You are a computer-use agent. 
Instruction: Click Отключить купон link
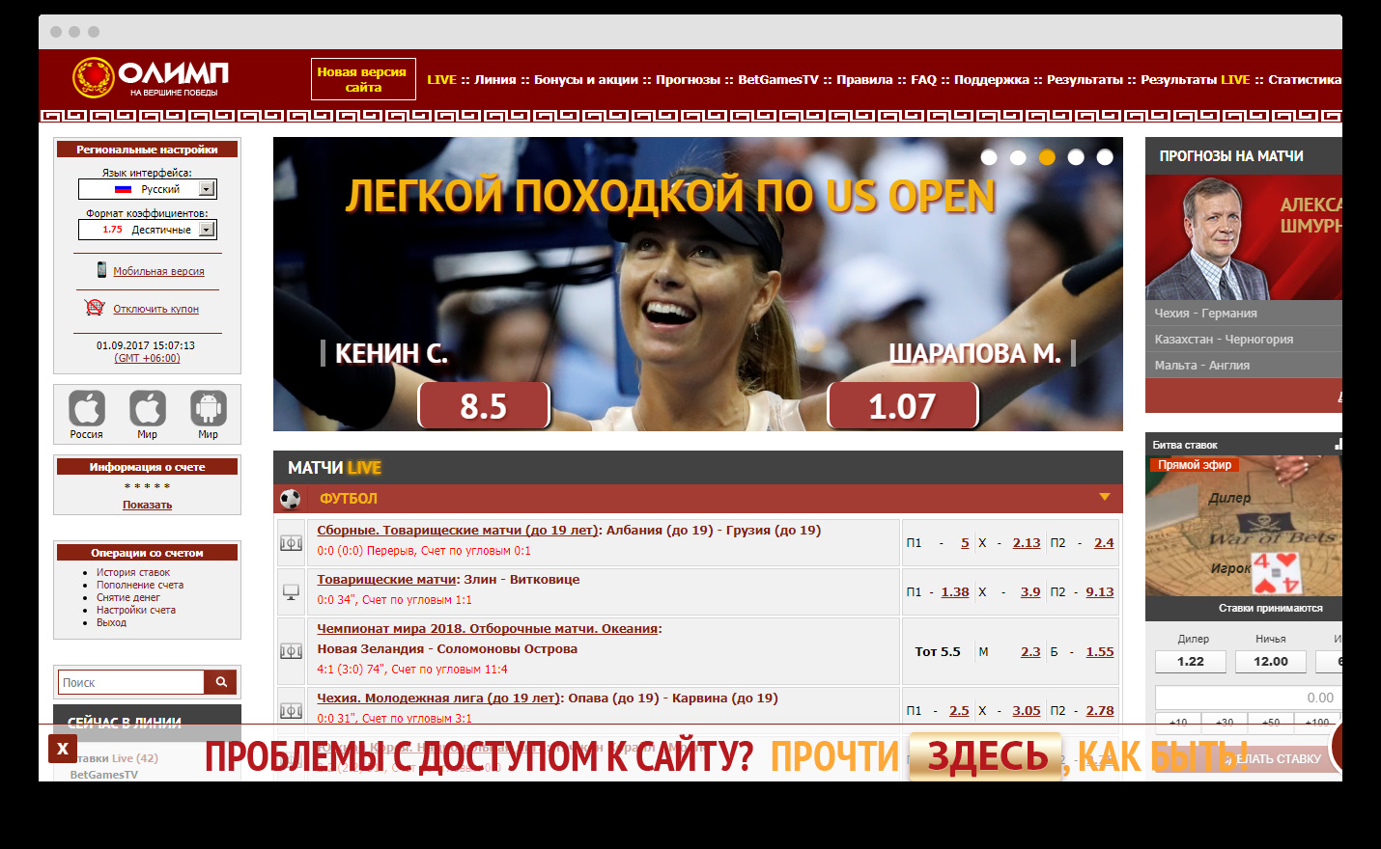pos(155,309)
